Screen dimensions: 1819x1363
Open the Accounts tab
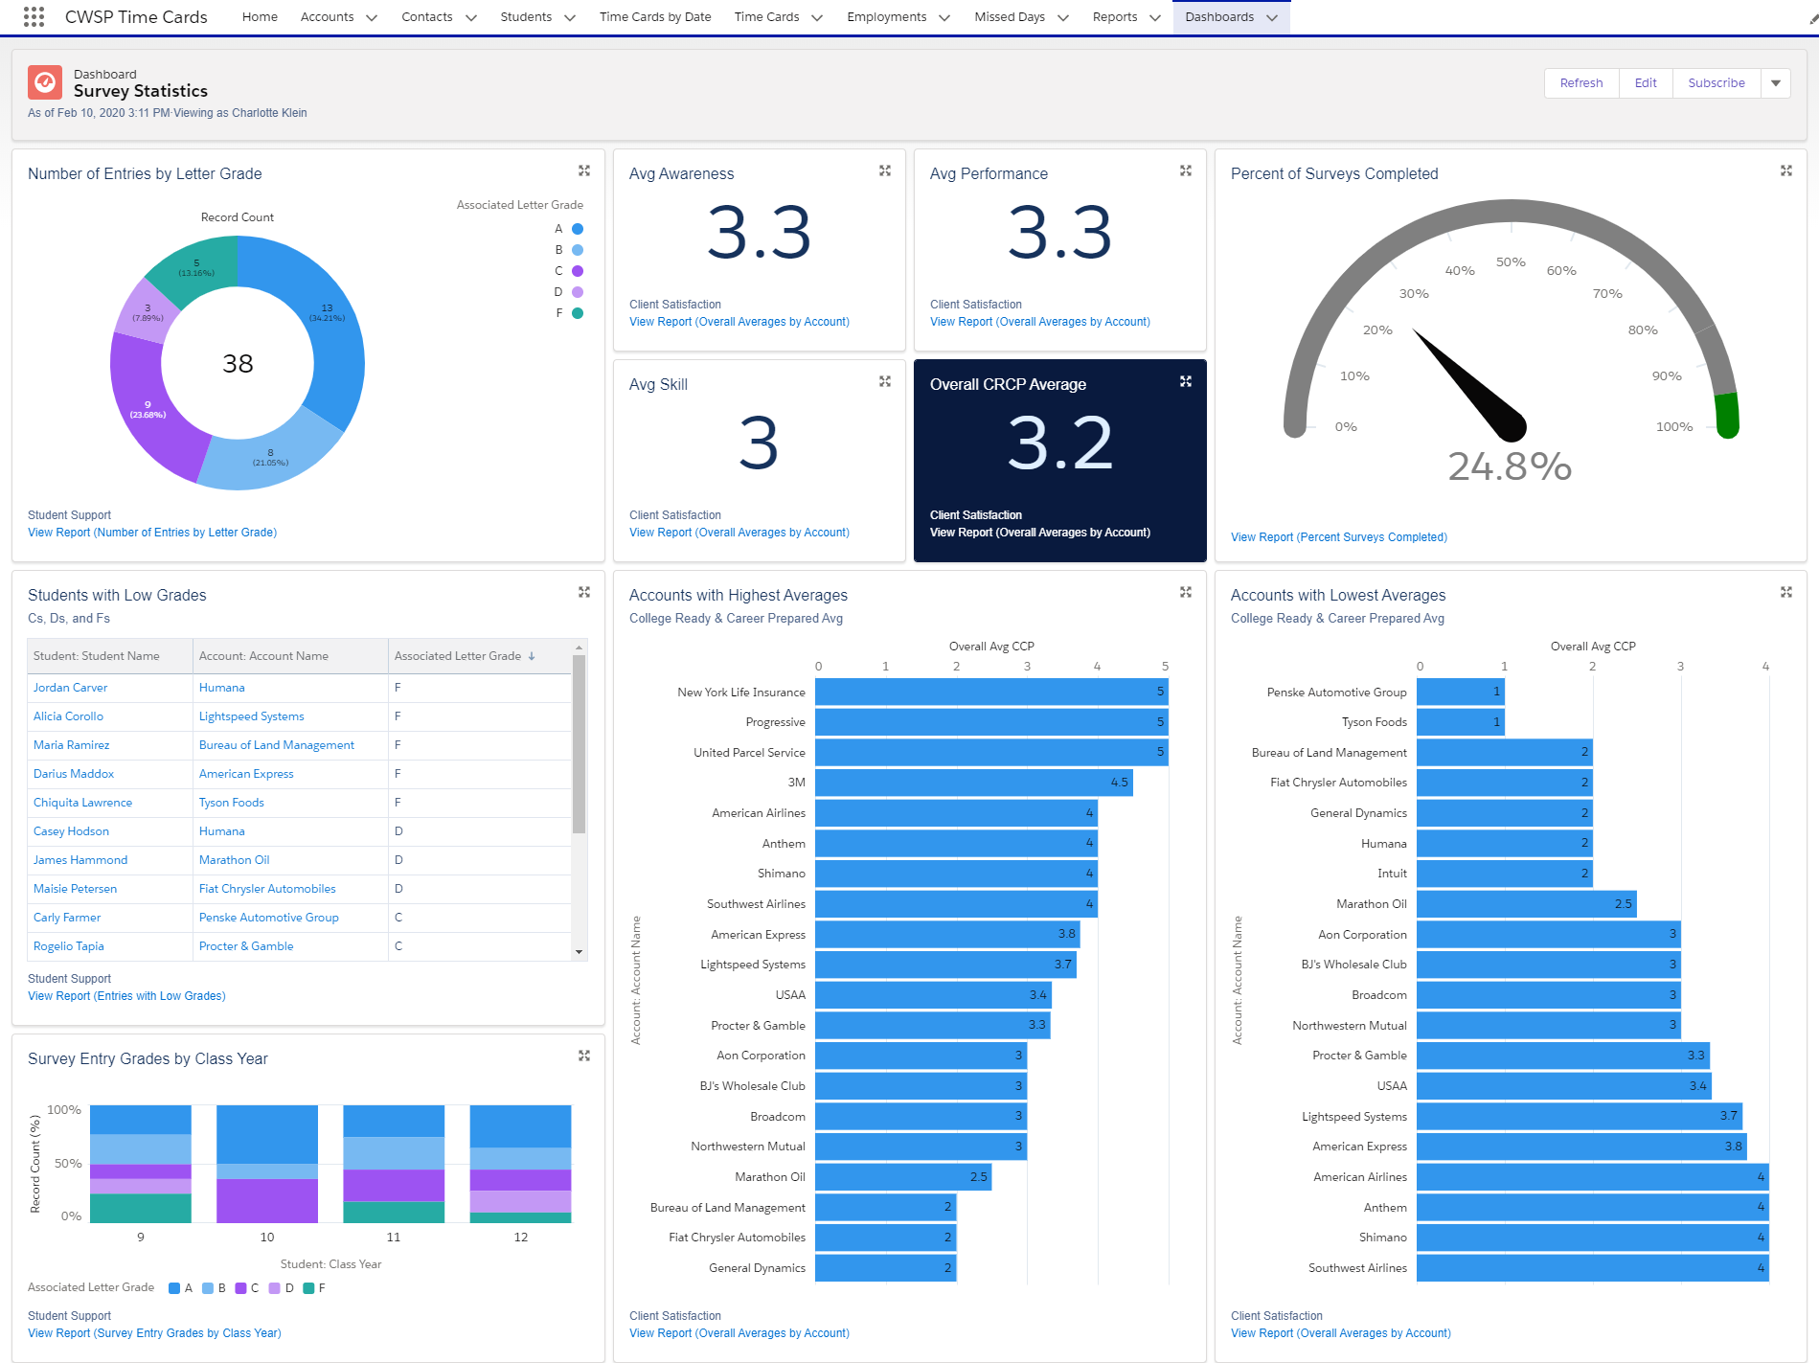[327, 16]
